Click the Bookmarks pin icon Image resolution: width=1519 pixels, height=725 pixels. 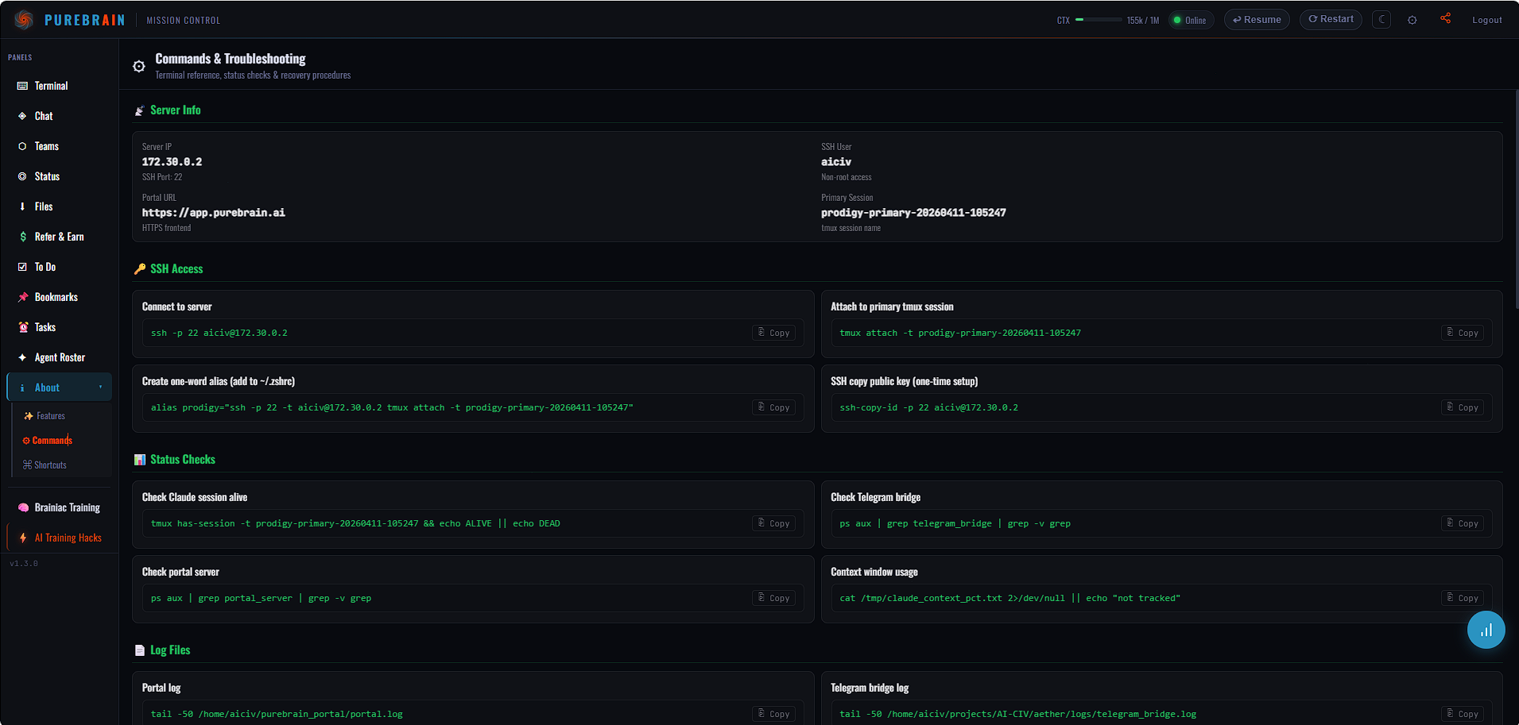pos(23,297)
